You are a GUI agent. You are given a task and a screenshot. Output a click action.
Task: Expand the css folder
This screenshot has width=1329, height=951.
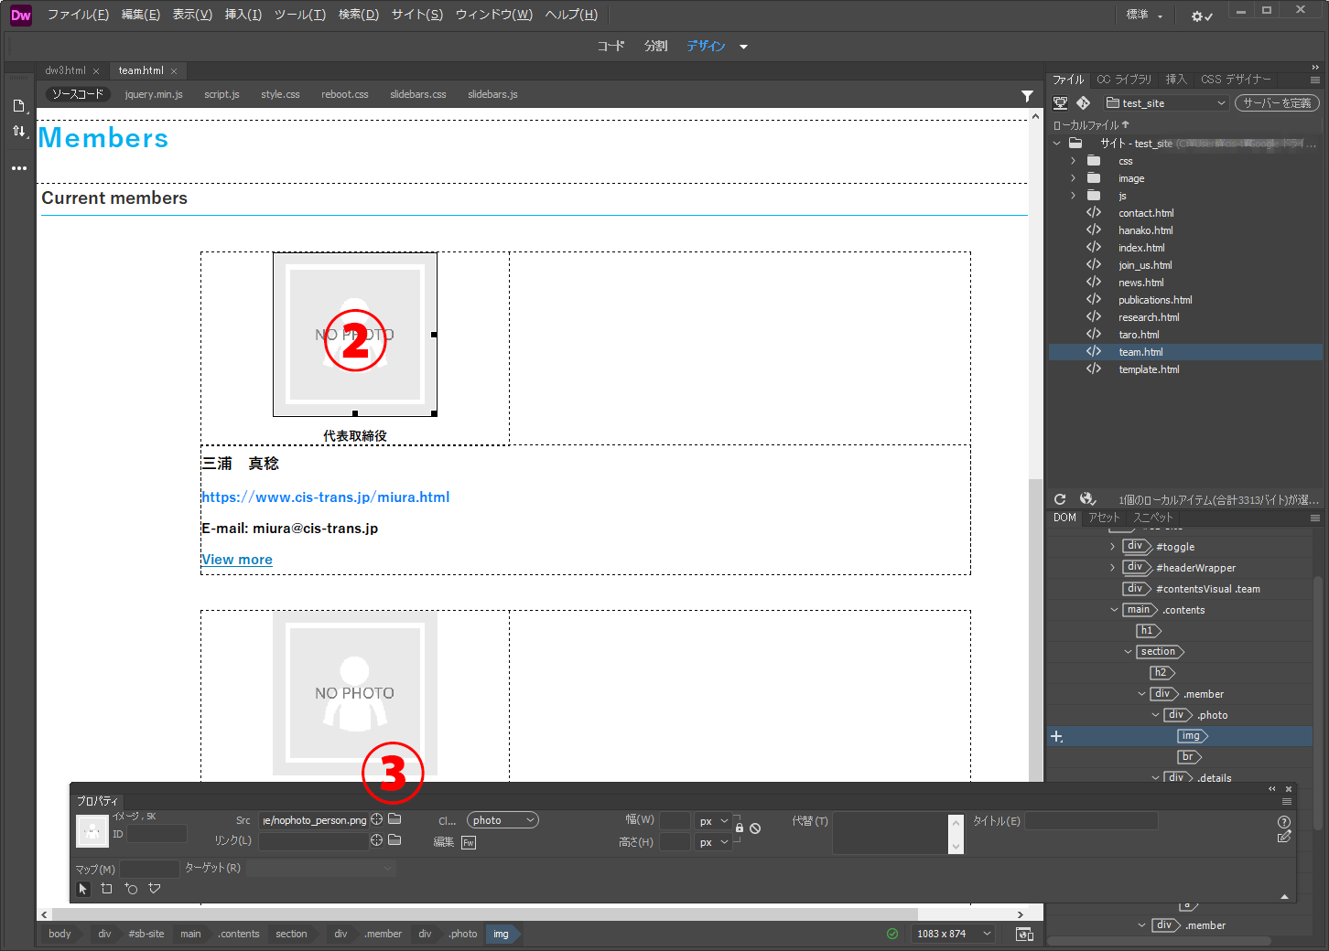click(1073, 161)
